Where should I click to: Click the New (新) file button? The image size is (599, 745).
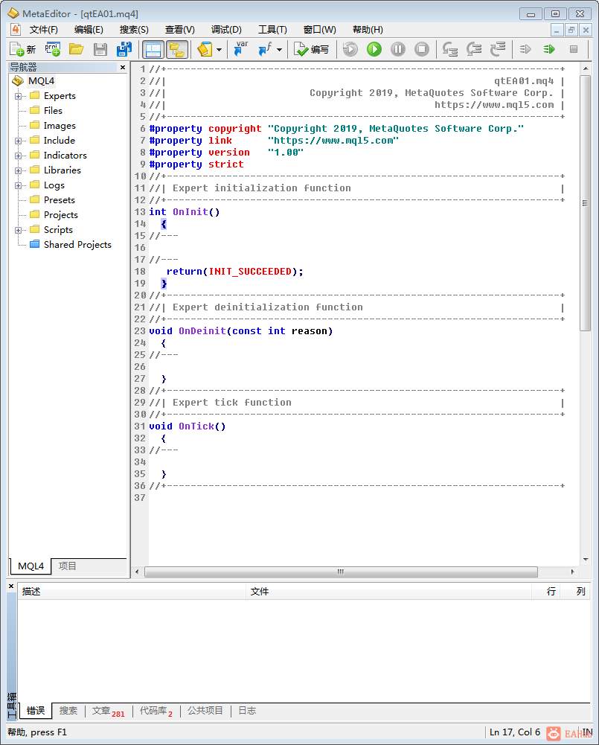[23, 49]
